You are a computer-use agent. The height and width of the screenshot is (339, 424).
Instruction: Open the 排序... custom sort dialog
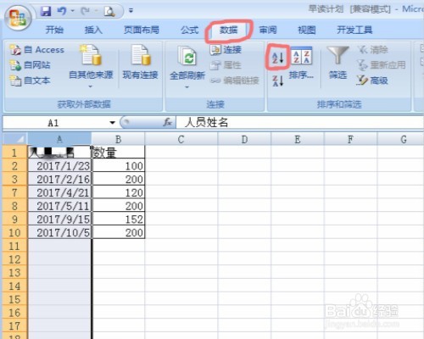pos(301,63)
